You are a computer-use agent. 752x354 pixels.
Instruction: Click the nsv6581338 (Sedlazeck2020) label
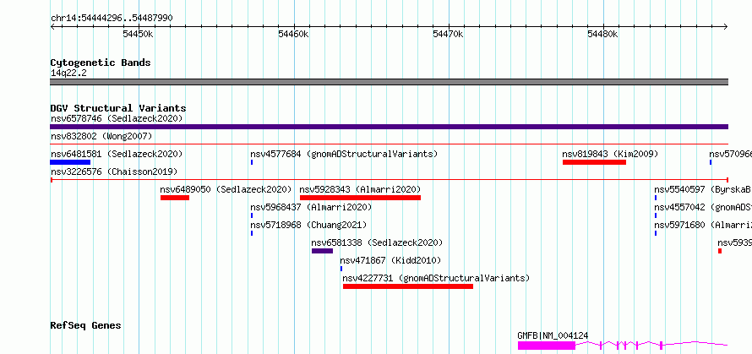coord(377,242)
